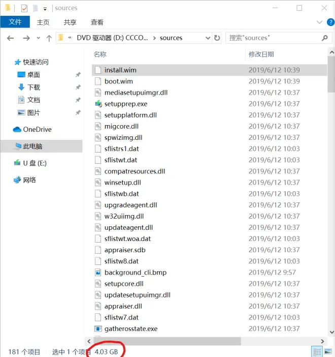Select 快速访问 in navigation pane
The image size is (335, 357).
pyautogui.click(x=31, y=62)
